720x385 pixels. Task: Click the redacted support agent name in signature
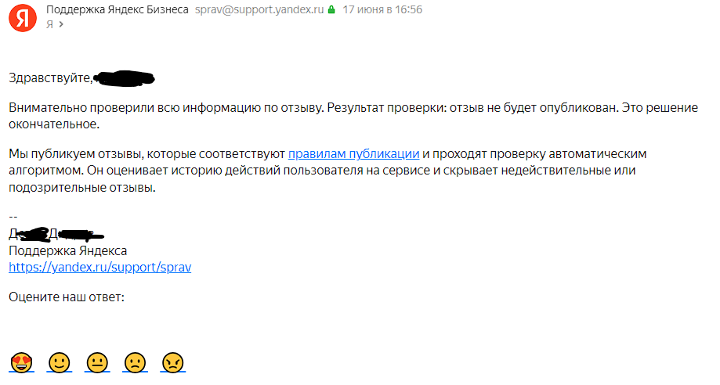55,233
